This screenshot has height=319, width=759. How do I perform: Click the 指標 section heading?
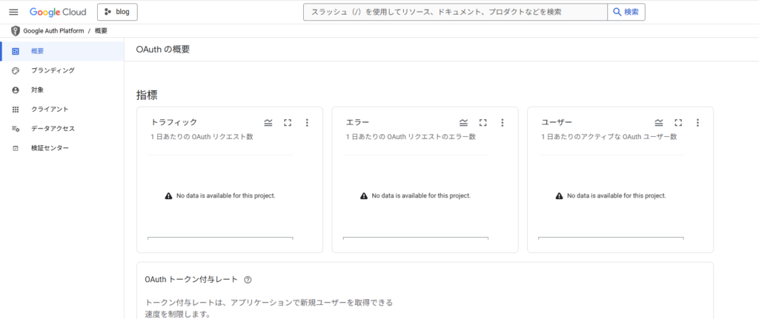coord(147,95)
